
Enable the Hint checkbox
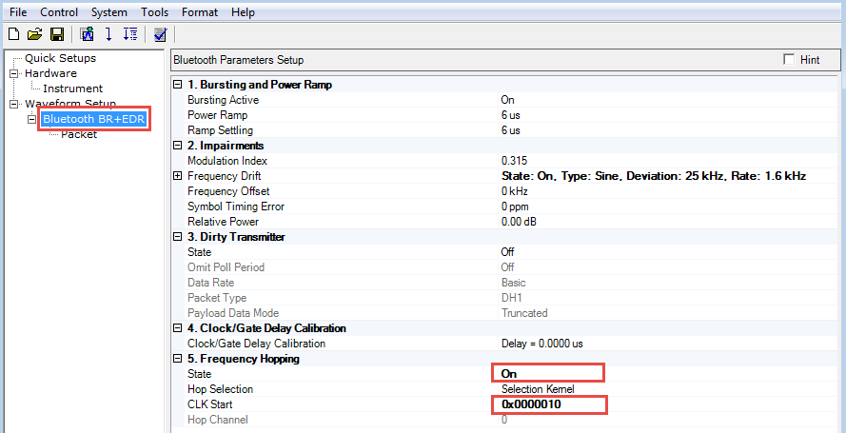coord(788,60)
